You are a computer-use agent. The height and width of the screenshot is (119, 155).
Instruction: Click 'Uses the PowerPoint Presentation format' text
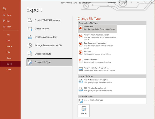pos(99,29)
